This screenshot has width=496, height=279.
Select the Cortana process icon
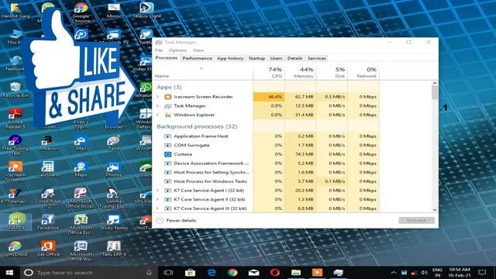tap(168, 154)
